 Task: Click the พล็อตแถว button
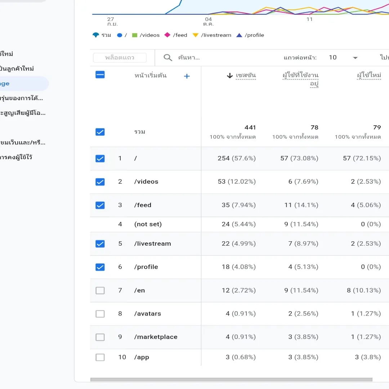click(x=120, y=58)
